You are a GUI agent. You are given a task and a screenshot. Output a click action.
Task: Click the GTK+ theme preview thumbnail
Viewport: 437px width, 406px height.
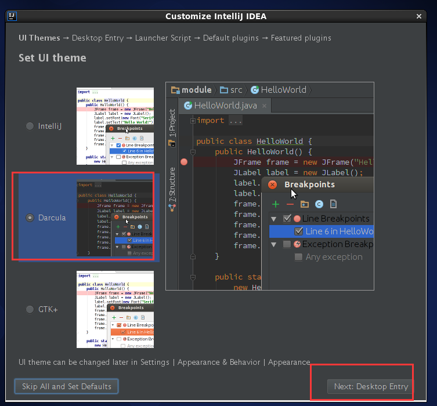115,309
